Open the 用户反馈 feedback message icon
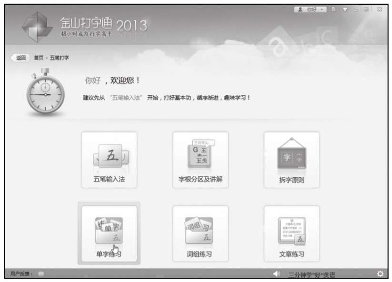 point(41,274)
